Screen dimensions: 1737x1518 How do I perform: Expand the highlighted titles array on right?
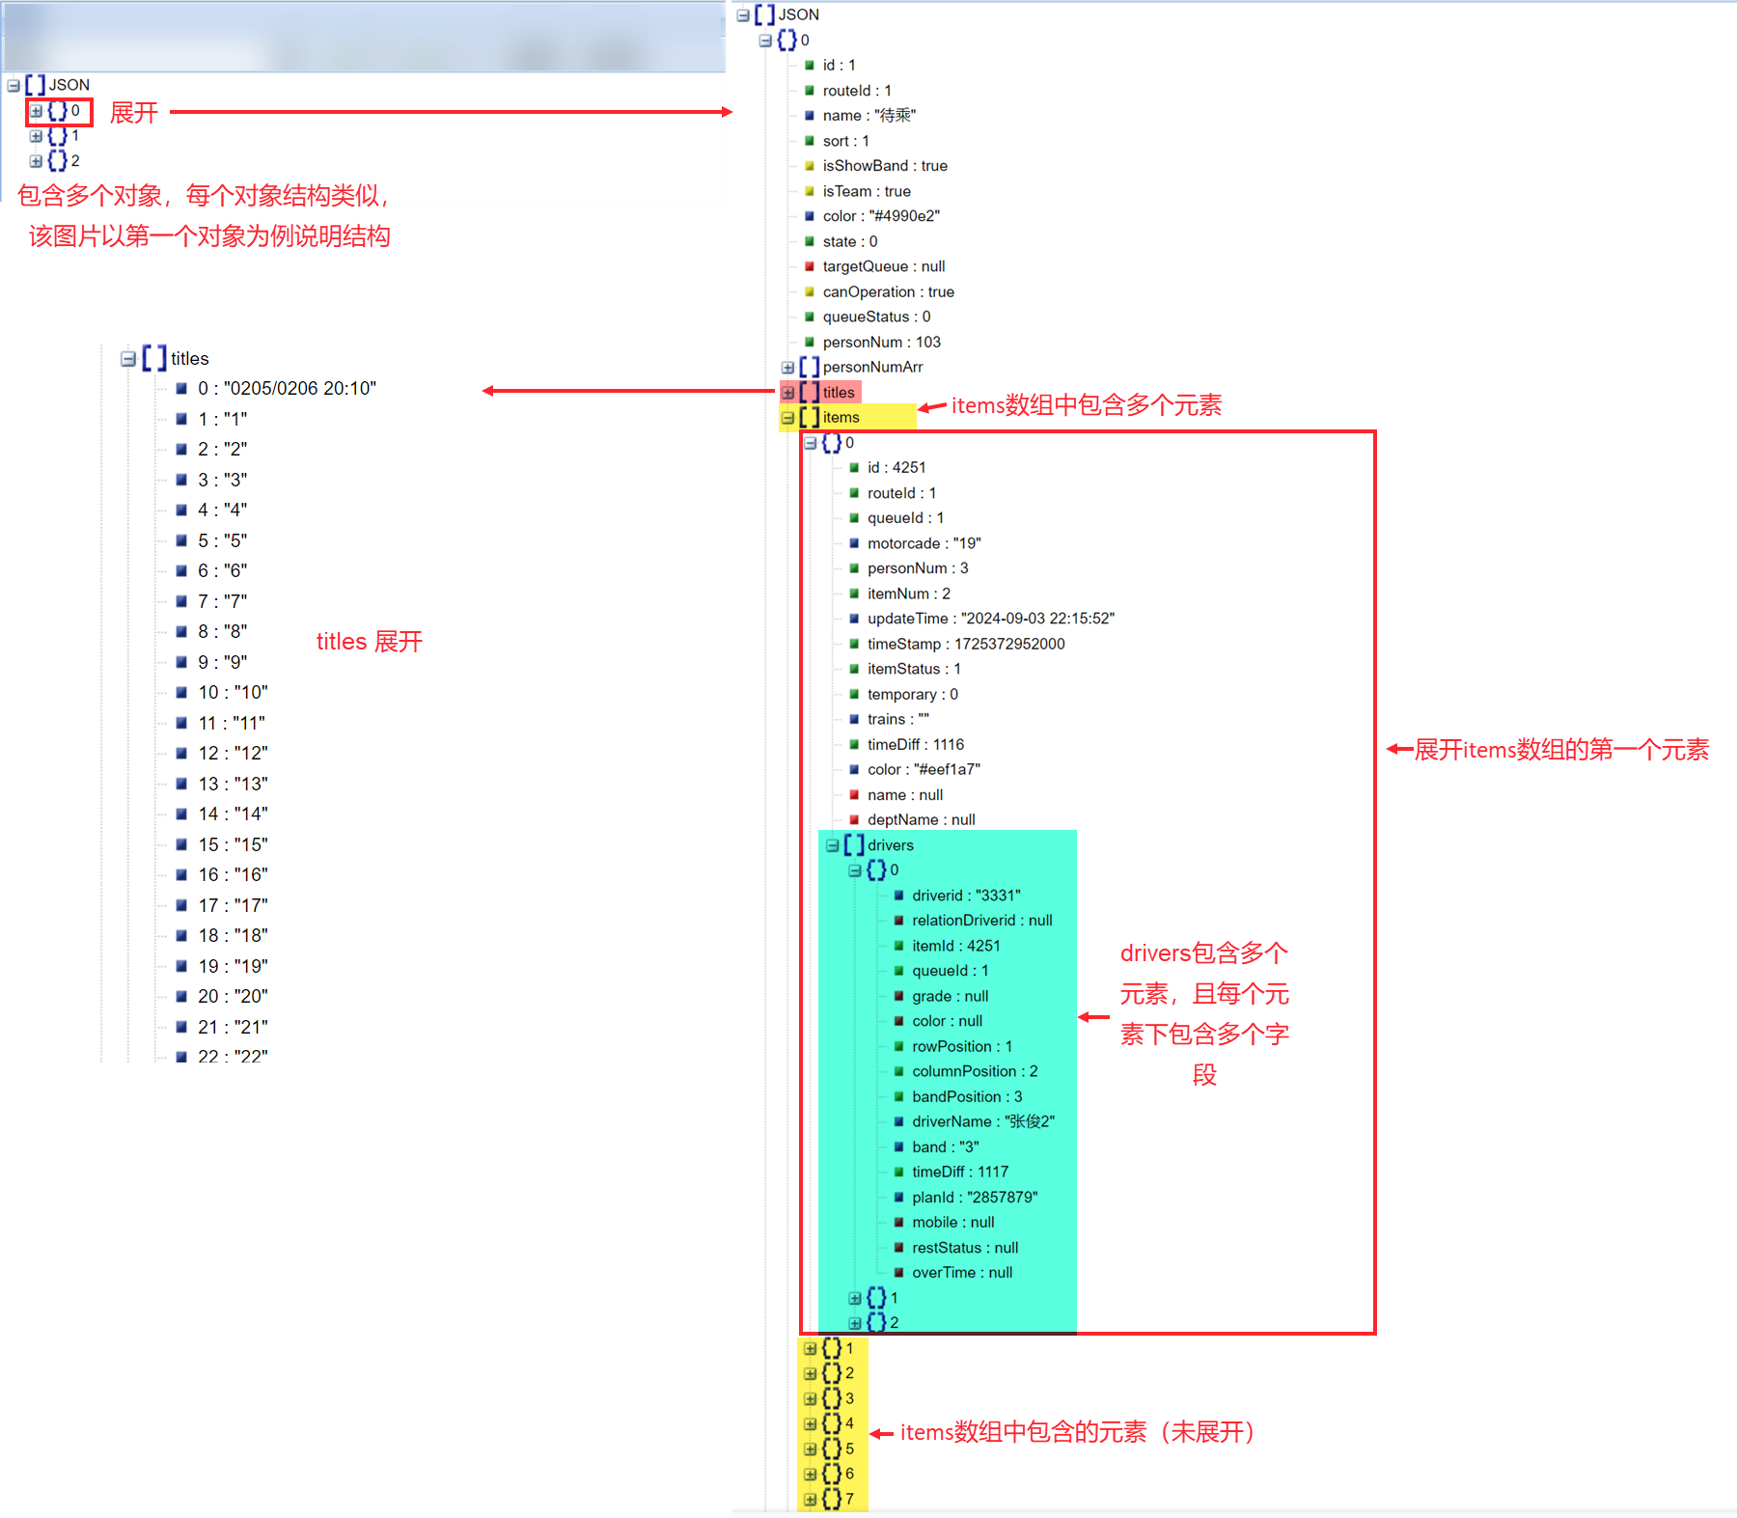[787, 393]
